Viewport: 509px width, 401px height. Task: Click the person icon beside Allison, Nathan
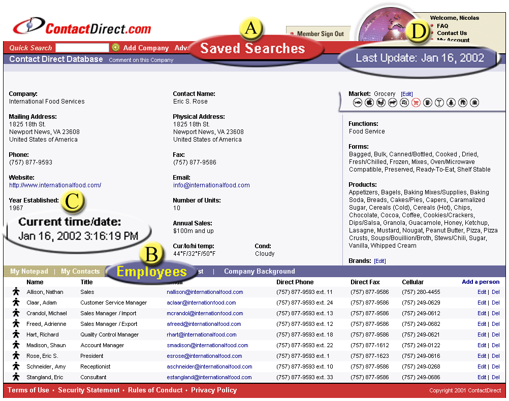point(16,292)
